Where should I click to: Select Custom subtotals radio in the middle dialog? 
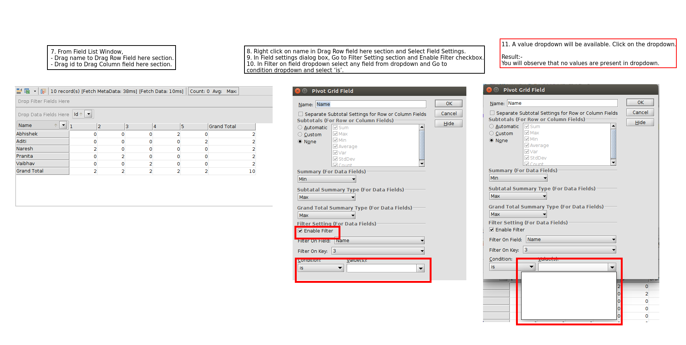coord(300,134)
